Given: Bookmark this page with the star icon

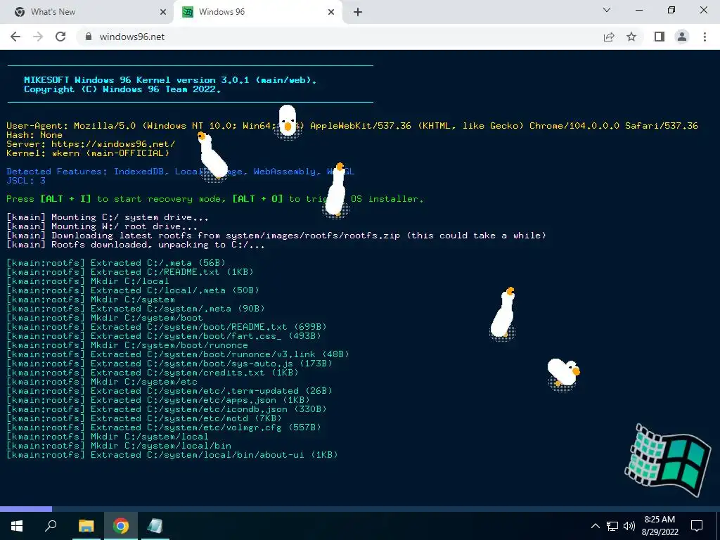Looking at the screenshot, I should pos(631,37).
